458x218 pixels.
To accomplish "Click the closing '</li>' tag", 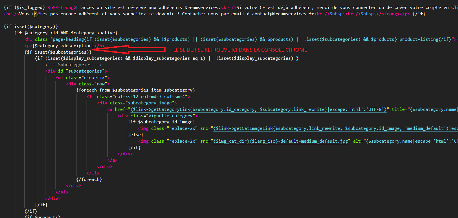I will pos(93,173).
